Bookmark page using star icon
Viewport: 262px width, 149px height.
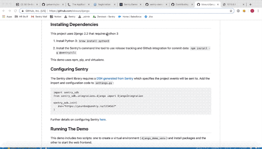pyautogui.click(x=231, y=11)
